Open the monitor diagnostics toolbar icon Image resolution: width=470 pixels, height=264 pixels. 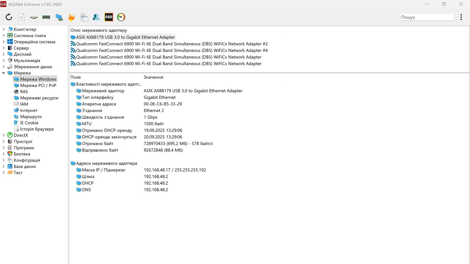(59, 17)
